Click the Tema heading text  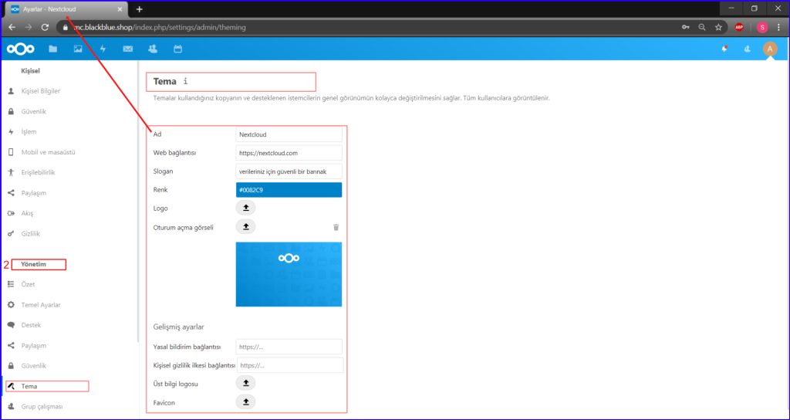point(165,81)
